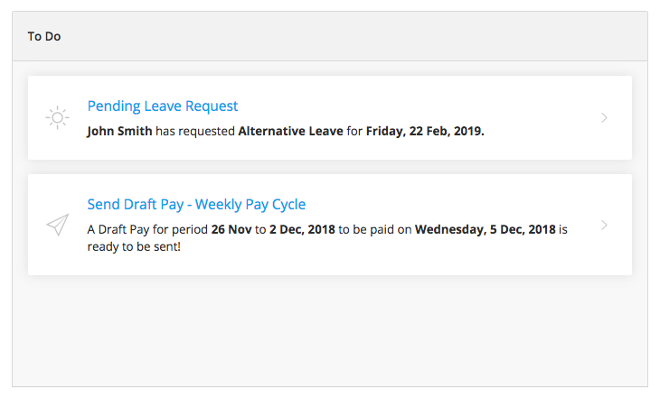Click empty area below the to-do cards

330,330
